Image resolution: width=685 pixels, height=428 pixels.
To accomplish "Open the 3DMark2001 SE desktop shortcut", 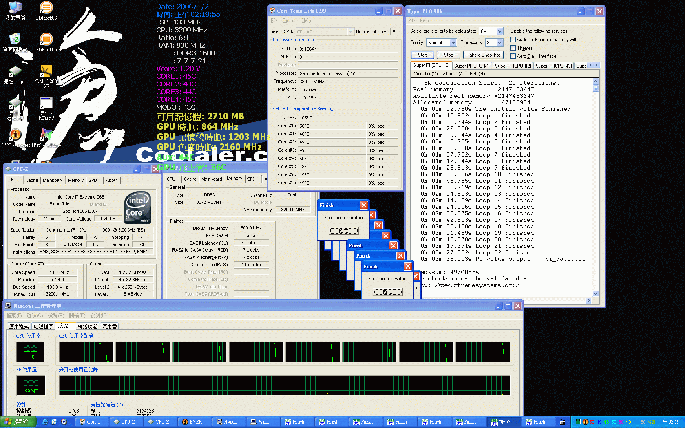I will [x=46, y=76].
